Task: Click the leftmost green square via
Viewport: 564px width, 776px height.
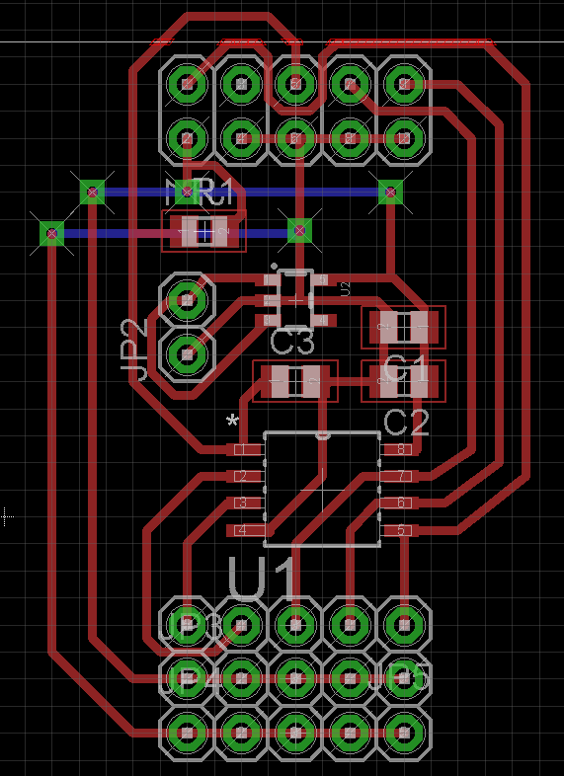Action: point(52,233)
